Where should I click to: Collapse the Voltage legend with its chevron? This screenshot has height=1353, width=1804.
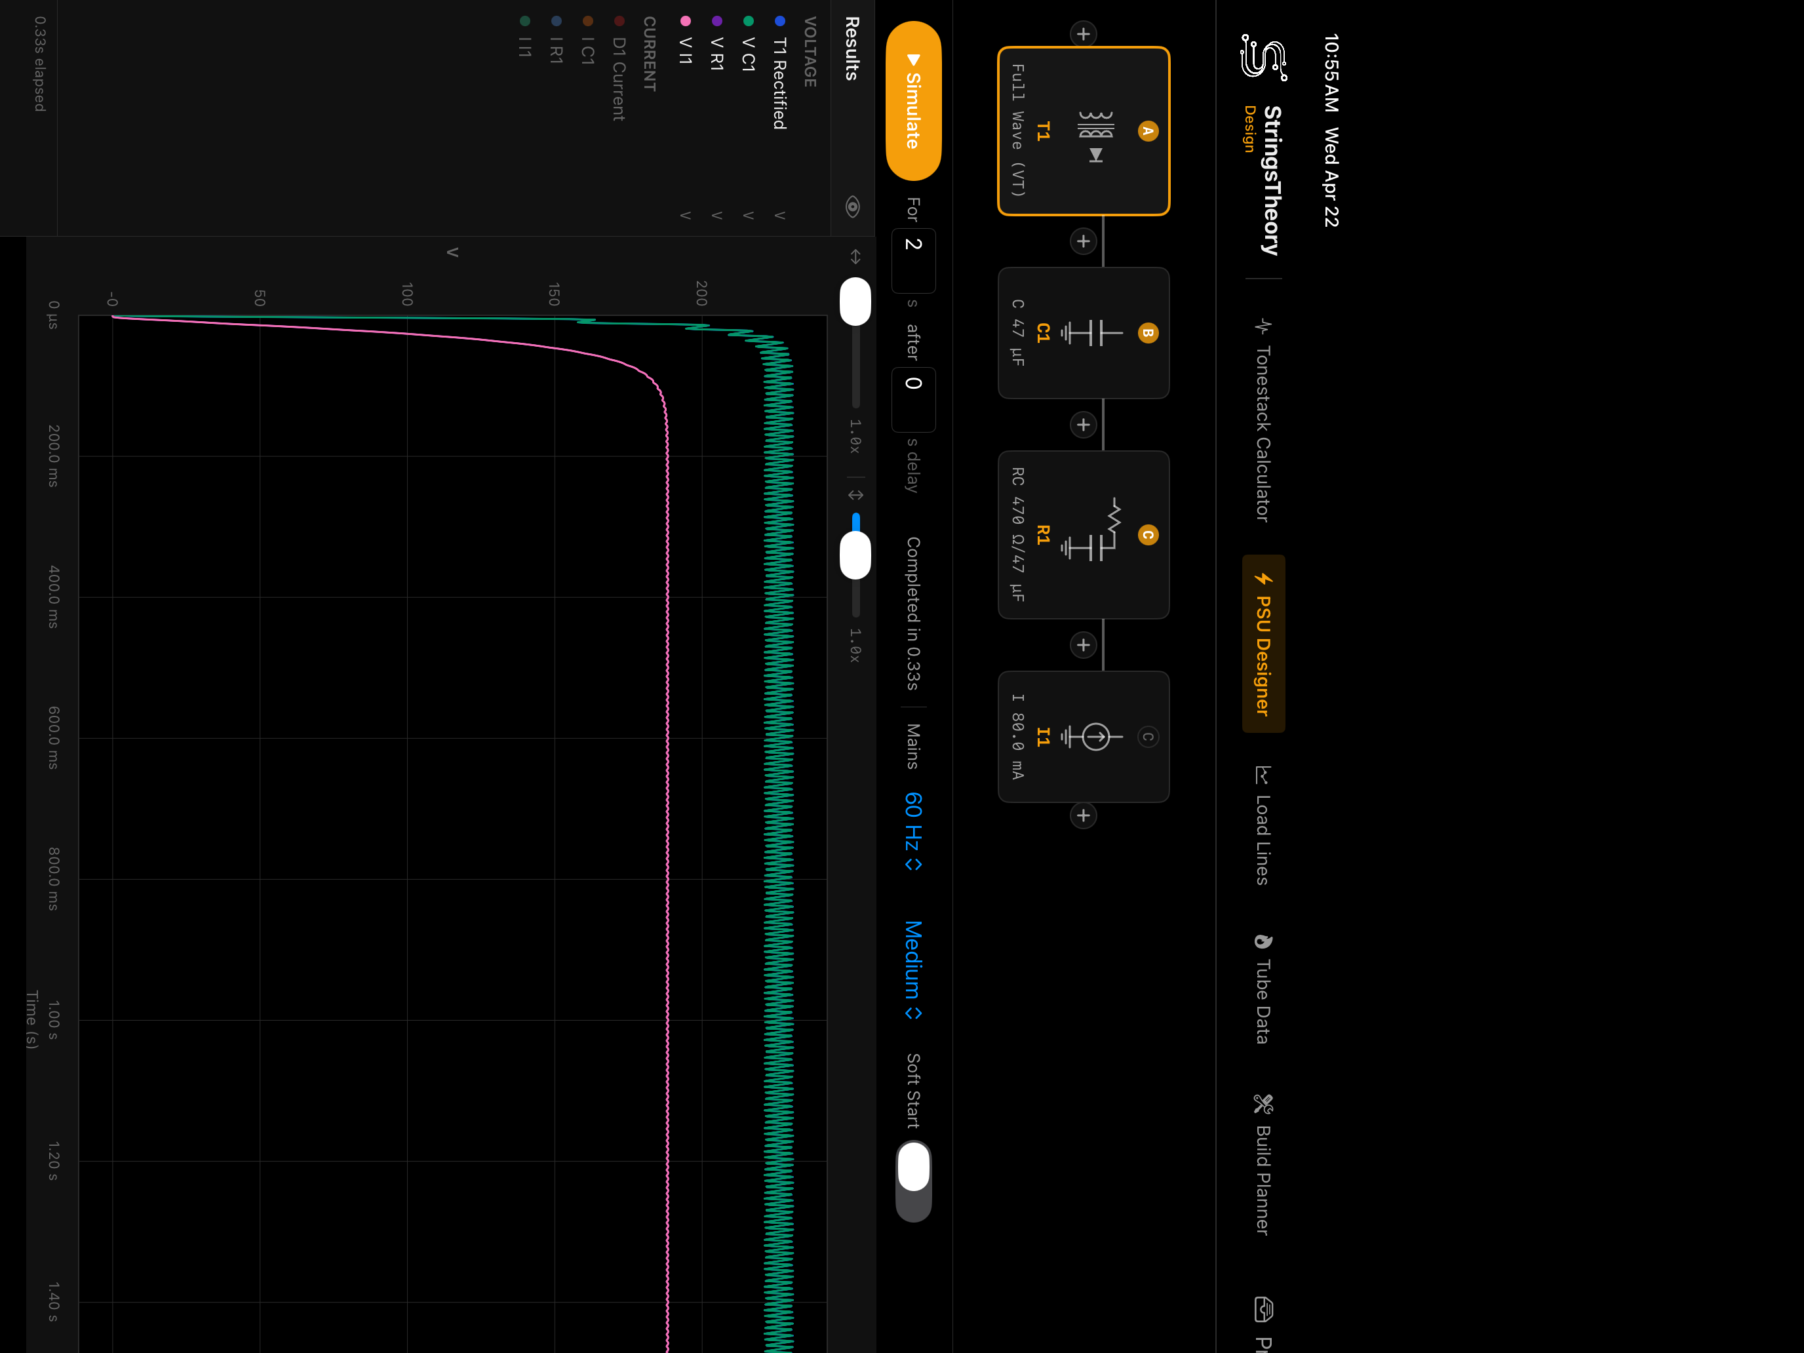(x=779, y=216)
